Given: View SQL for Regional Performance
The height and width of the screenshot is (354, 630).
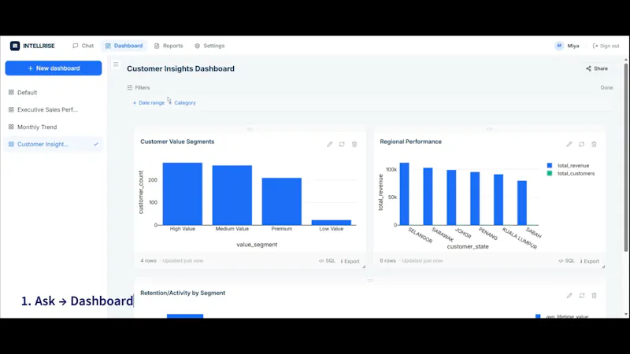Looking at the screenshot, I should [566, 261].
